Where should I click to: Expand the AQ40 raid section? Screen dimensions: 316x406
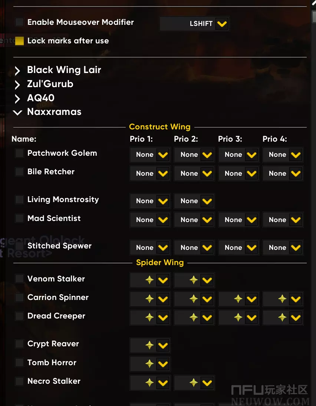coord(17,99)
